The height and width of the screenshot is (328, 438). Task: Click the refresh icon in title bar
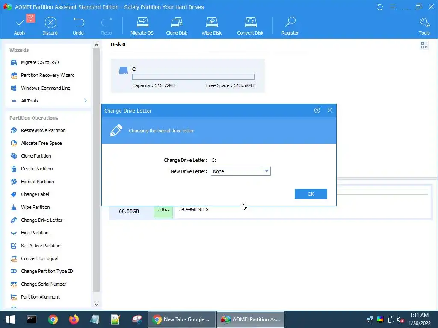pyautogui.click(x=380, y=7)
